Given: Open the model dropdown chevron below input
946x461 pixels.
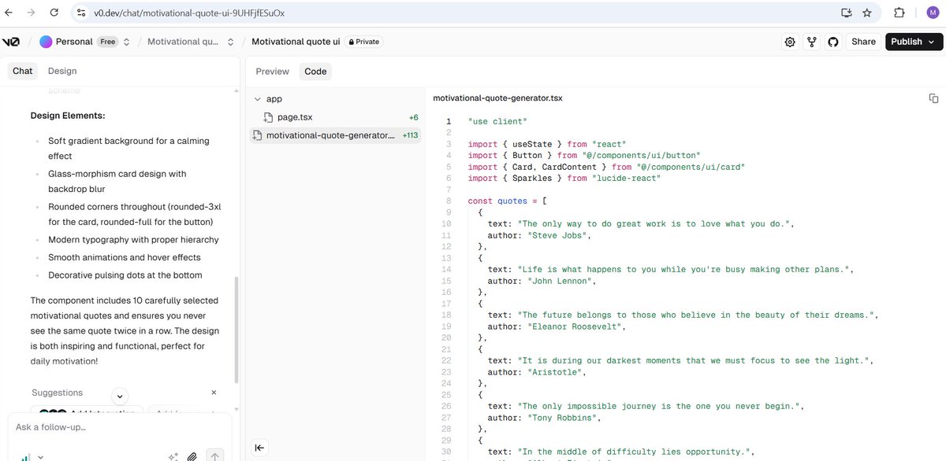Looking at the screenshot, I should pyautogui.click(x=41, y=456).
